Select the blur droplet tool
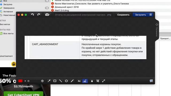171x96 pixels. [x=92, y=81]
